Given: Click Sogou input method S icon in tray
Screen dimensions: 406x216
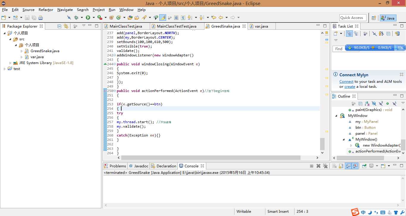Looking at the screenshot, I should (355, 212).
